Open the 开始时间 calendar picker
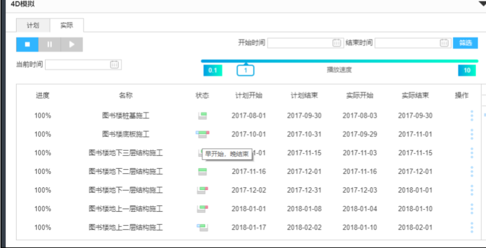 337,43
